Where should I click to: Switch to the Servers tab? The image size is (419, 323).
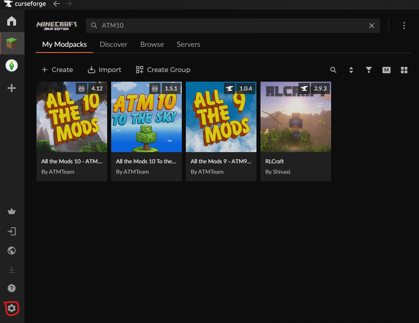pyautogui.click(x=188, y=44)
